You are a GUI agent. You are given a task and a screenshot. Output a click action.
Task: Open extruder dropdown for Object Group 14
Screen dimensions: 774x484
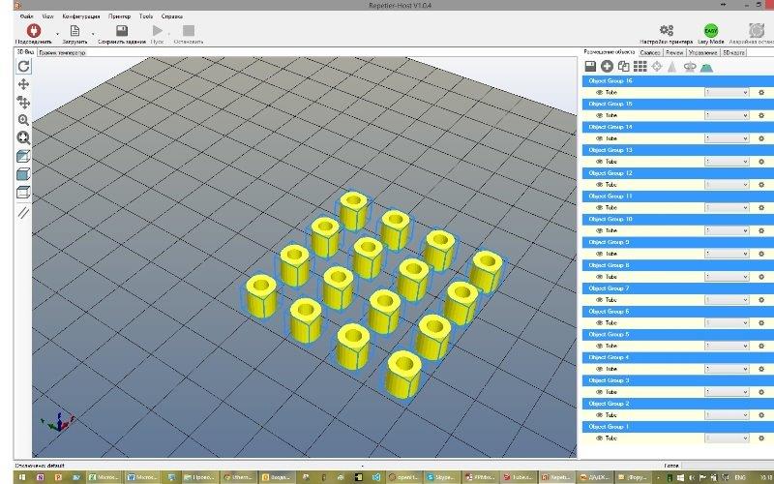[x=727, y=138]
